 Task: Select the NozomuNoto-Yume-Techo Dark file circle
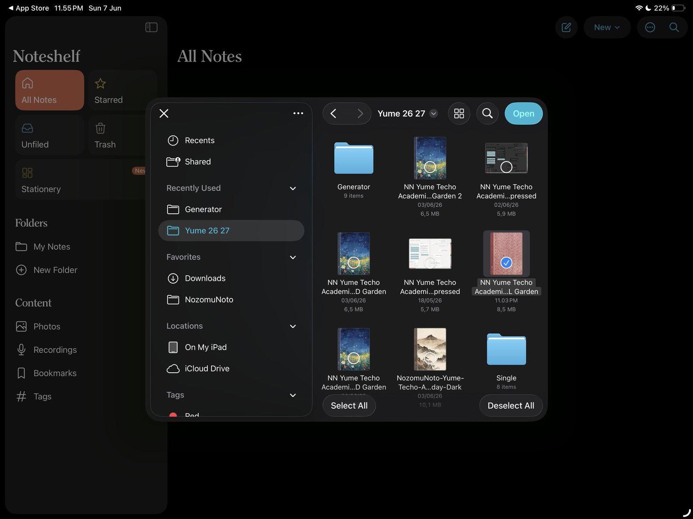pyautogui.click(x=430, y=358)
